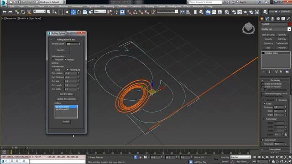Select the first spiralCurve listbox entry

coord(66,107)
